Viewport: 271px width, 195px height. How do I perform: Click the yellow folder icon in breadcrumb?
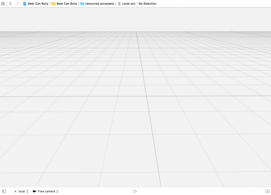click(53, 4)
